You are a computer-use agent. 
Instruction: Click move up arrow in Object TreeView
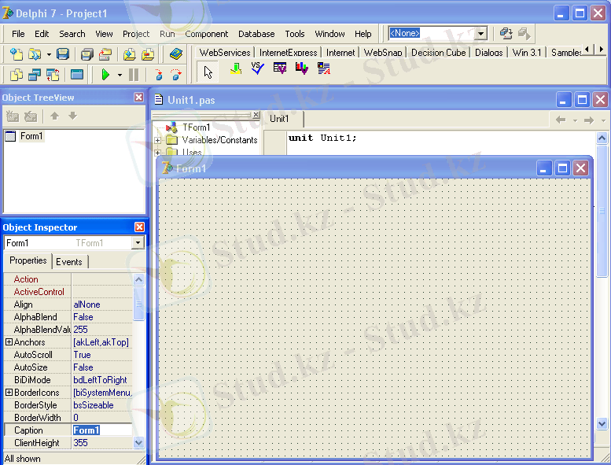(54, 116)
